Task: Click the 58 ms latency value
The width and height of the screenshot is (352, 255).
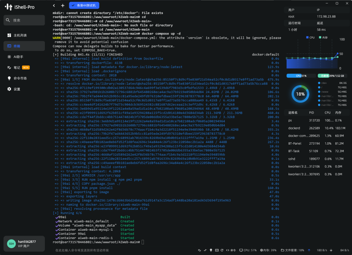Action: (321, 30)
